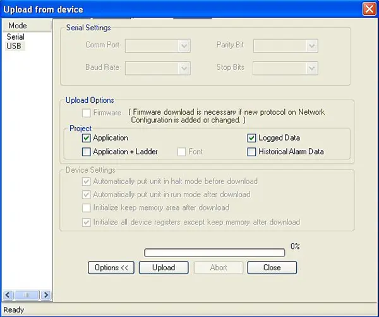The width and height of the screenshot is (379, 317).
Task: Toggle Initialize all device registers checkbox
Action: pyautogui.click(x=87, y=222)
